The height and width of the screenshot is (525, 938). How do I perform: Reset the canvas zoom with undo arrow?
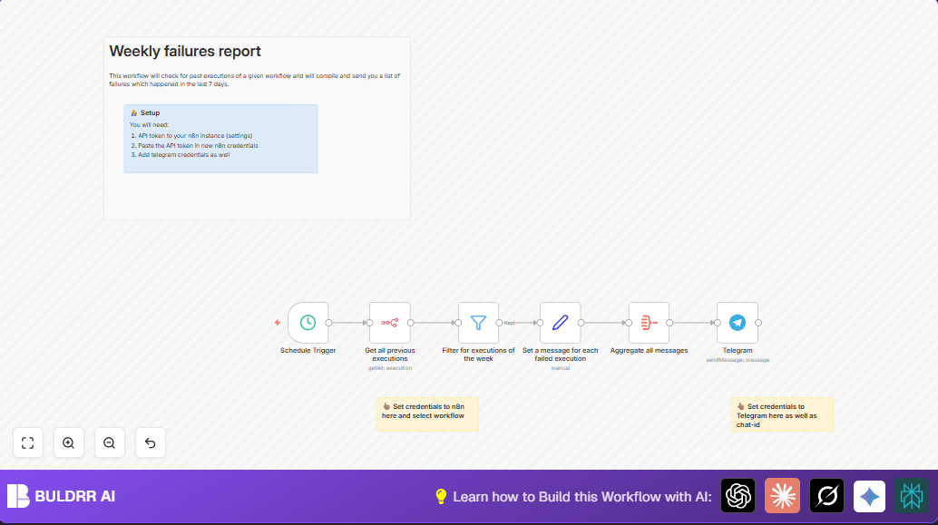[151, 442]
